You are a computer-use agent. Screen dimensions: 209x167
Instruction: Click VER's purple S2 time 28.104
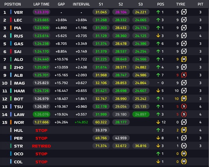click(121, 12)
